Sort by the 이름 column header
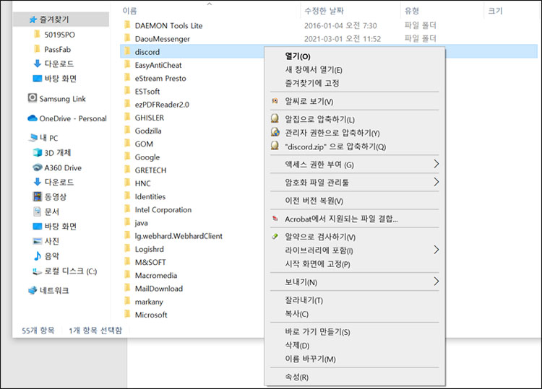542x389 pixels. coord(129,11)
